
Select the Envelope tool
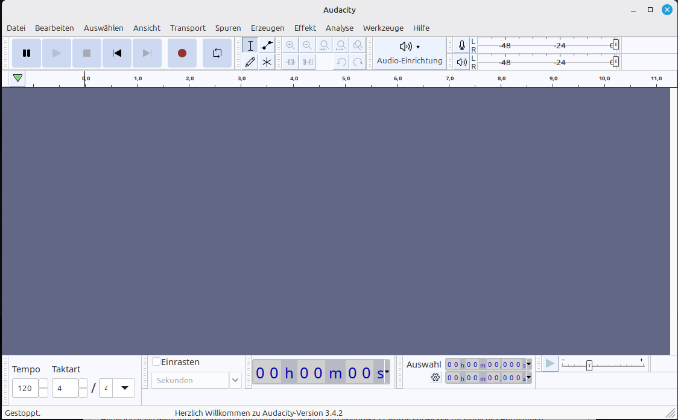267,45
